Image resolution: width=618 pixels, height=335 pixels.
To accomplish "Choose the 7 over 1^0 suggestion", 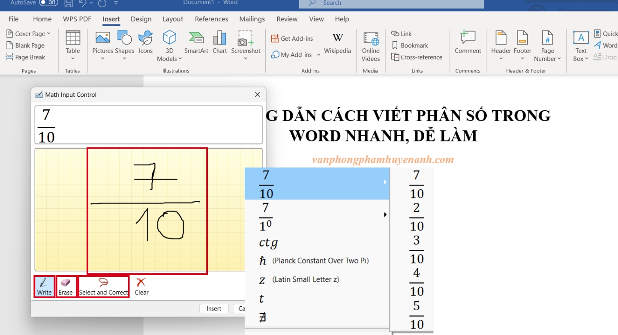I will [x=317, y=216].
